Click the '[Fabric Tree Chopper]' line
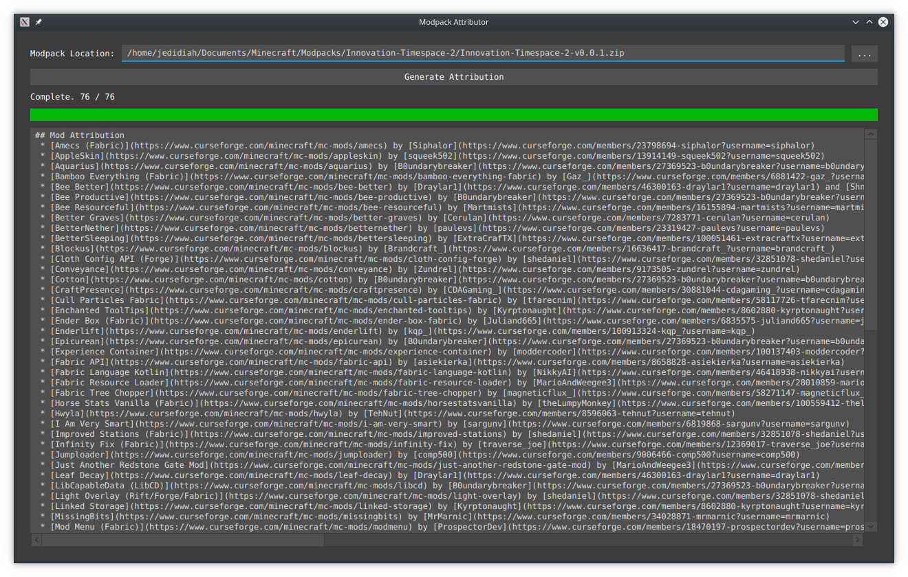This screenshot has height=577, width=908. click(x=452, y=393)
